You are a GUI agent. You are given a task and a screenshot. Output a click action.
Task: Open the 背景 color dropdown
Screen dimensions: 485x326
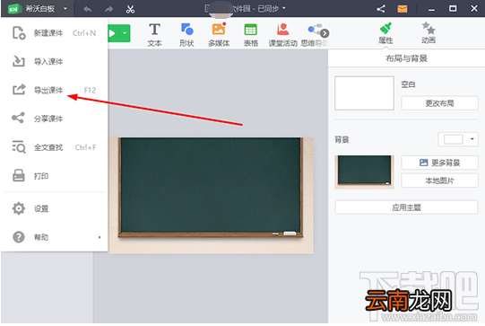458,139
